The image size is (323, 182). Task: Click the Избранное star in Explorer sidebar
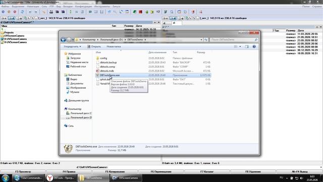[x=66, y=54]
